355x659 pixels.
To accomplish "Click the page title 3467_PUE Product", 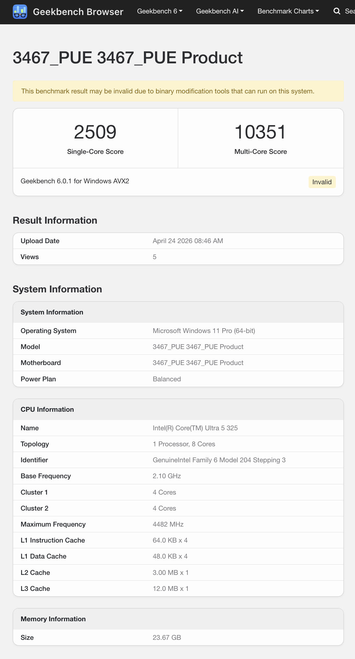I will [x=128, y=58].
